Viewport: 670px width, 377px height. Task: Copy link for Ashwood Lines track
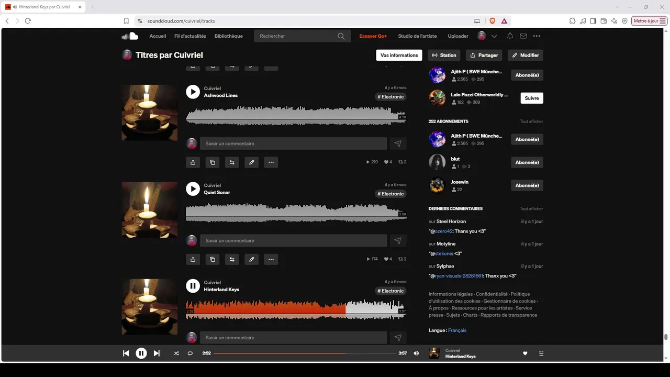(x=213, y=162)
